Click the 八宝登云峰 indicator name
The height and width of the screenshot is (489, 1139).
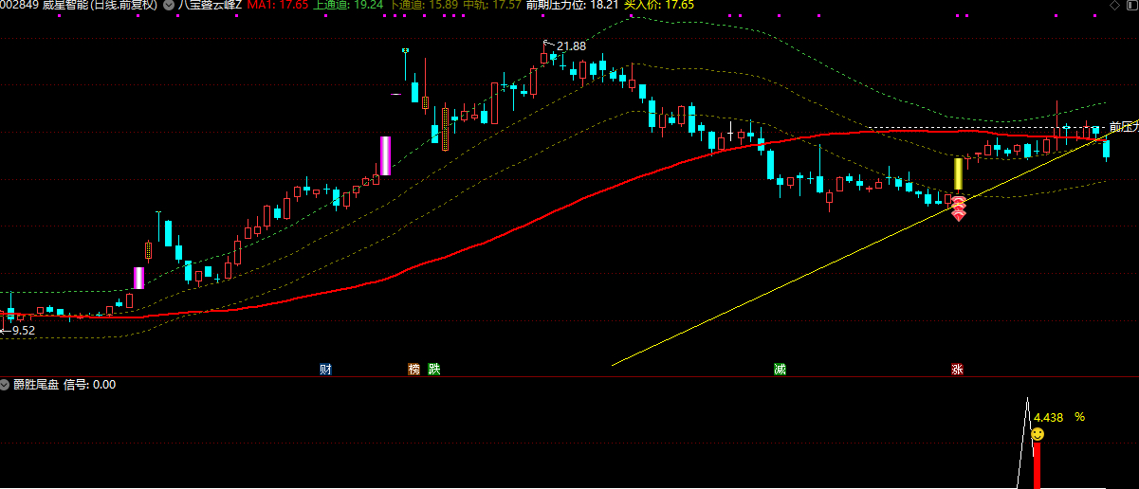(x=209, y=5)
